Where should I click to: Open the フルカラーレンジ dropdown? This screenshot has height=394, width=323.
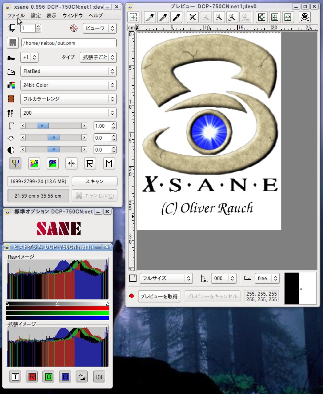pos(68,99)
